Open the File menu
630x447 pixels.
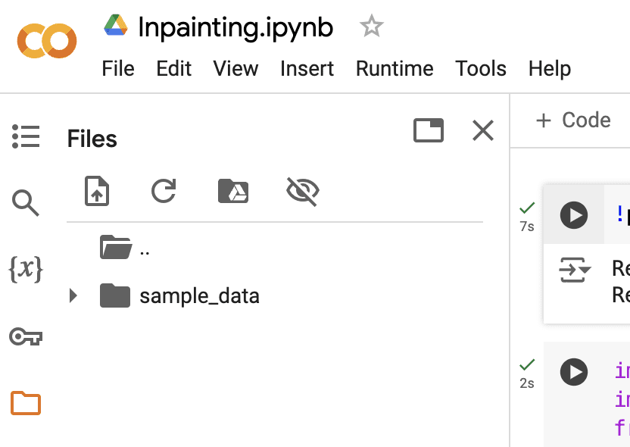[x=117, y=68]
